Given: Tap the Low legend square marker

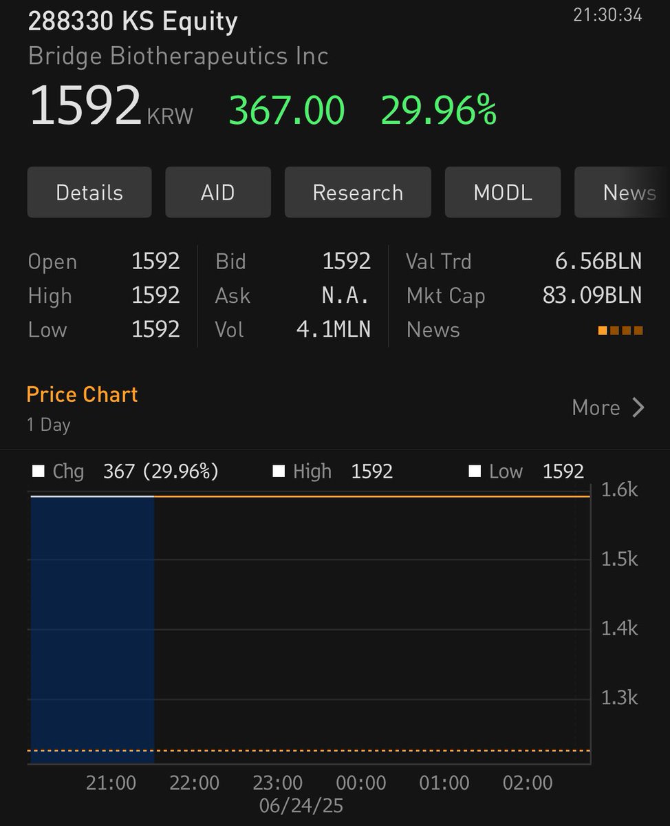Looking at the screenshot, I should (475, 472).
